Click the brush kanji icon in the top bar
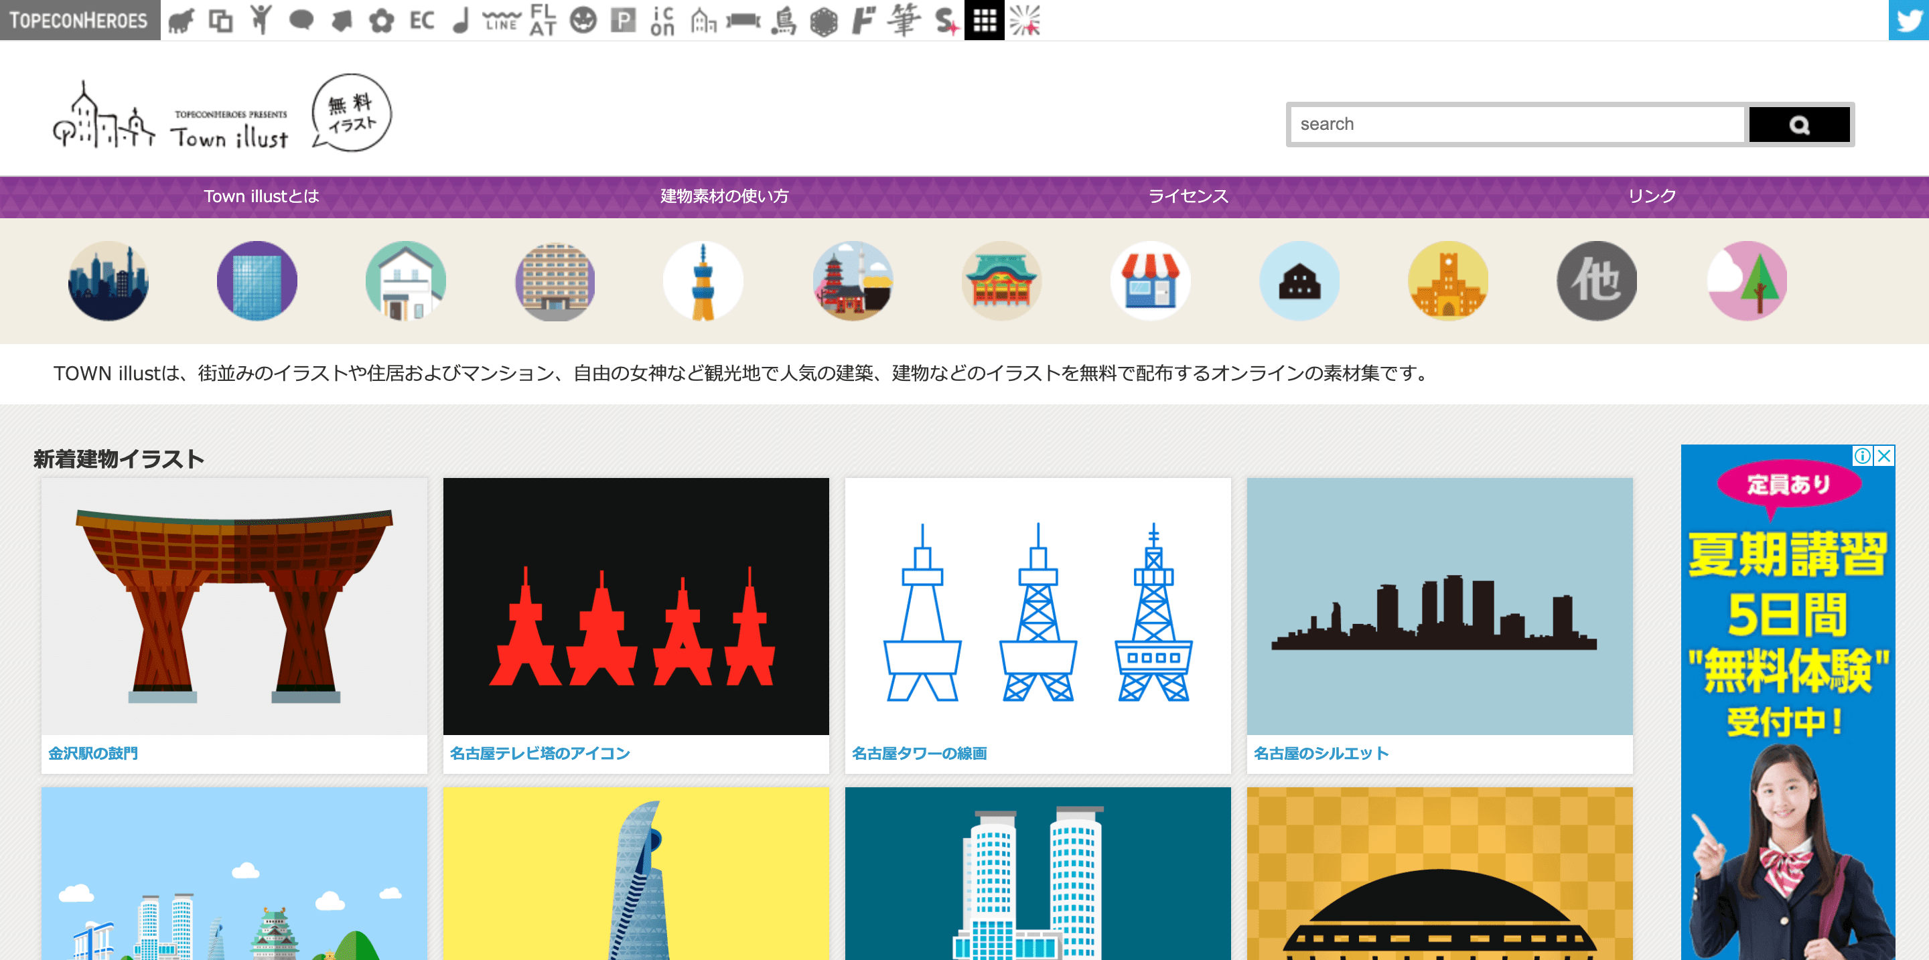Image resolution: width=1929 pixels, height=960 pixels. (904, 20)
